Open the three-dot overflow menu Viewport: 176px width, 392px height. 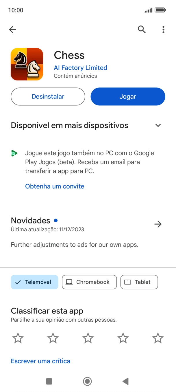click(x=163, y=29)
